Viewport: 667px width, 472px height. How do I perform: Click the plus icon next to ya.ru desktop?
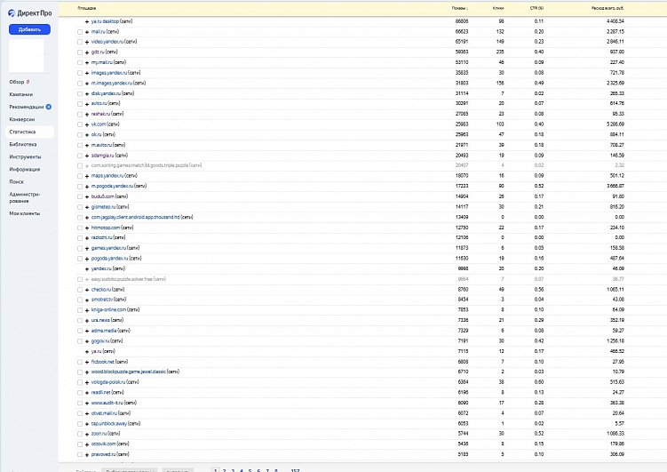87,20
